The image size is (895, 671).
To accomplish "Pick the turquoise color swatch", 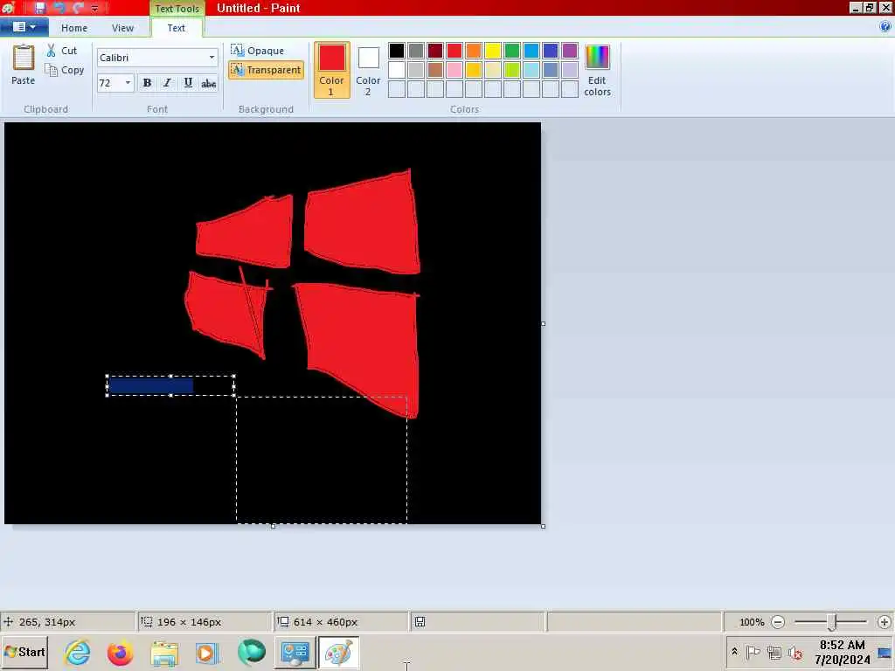I will click(x=531, y=51).
